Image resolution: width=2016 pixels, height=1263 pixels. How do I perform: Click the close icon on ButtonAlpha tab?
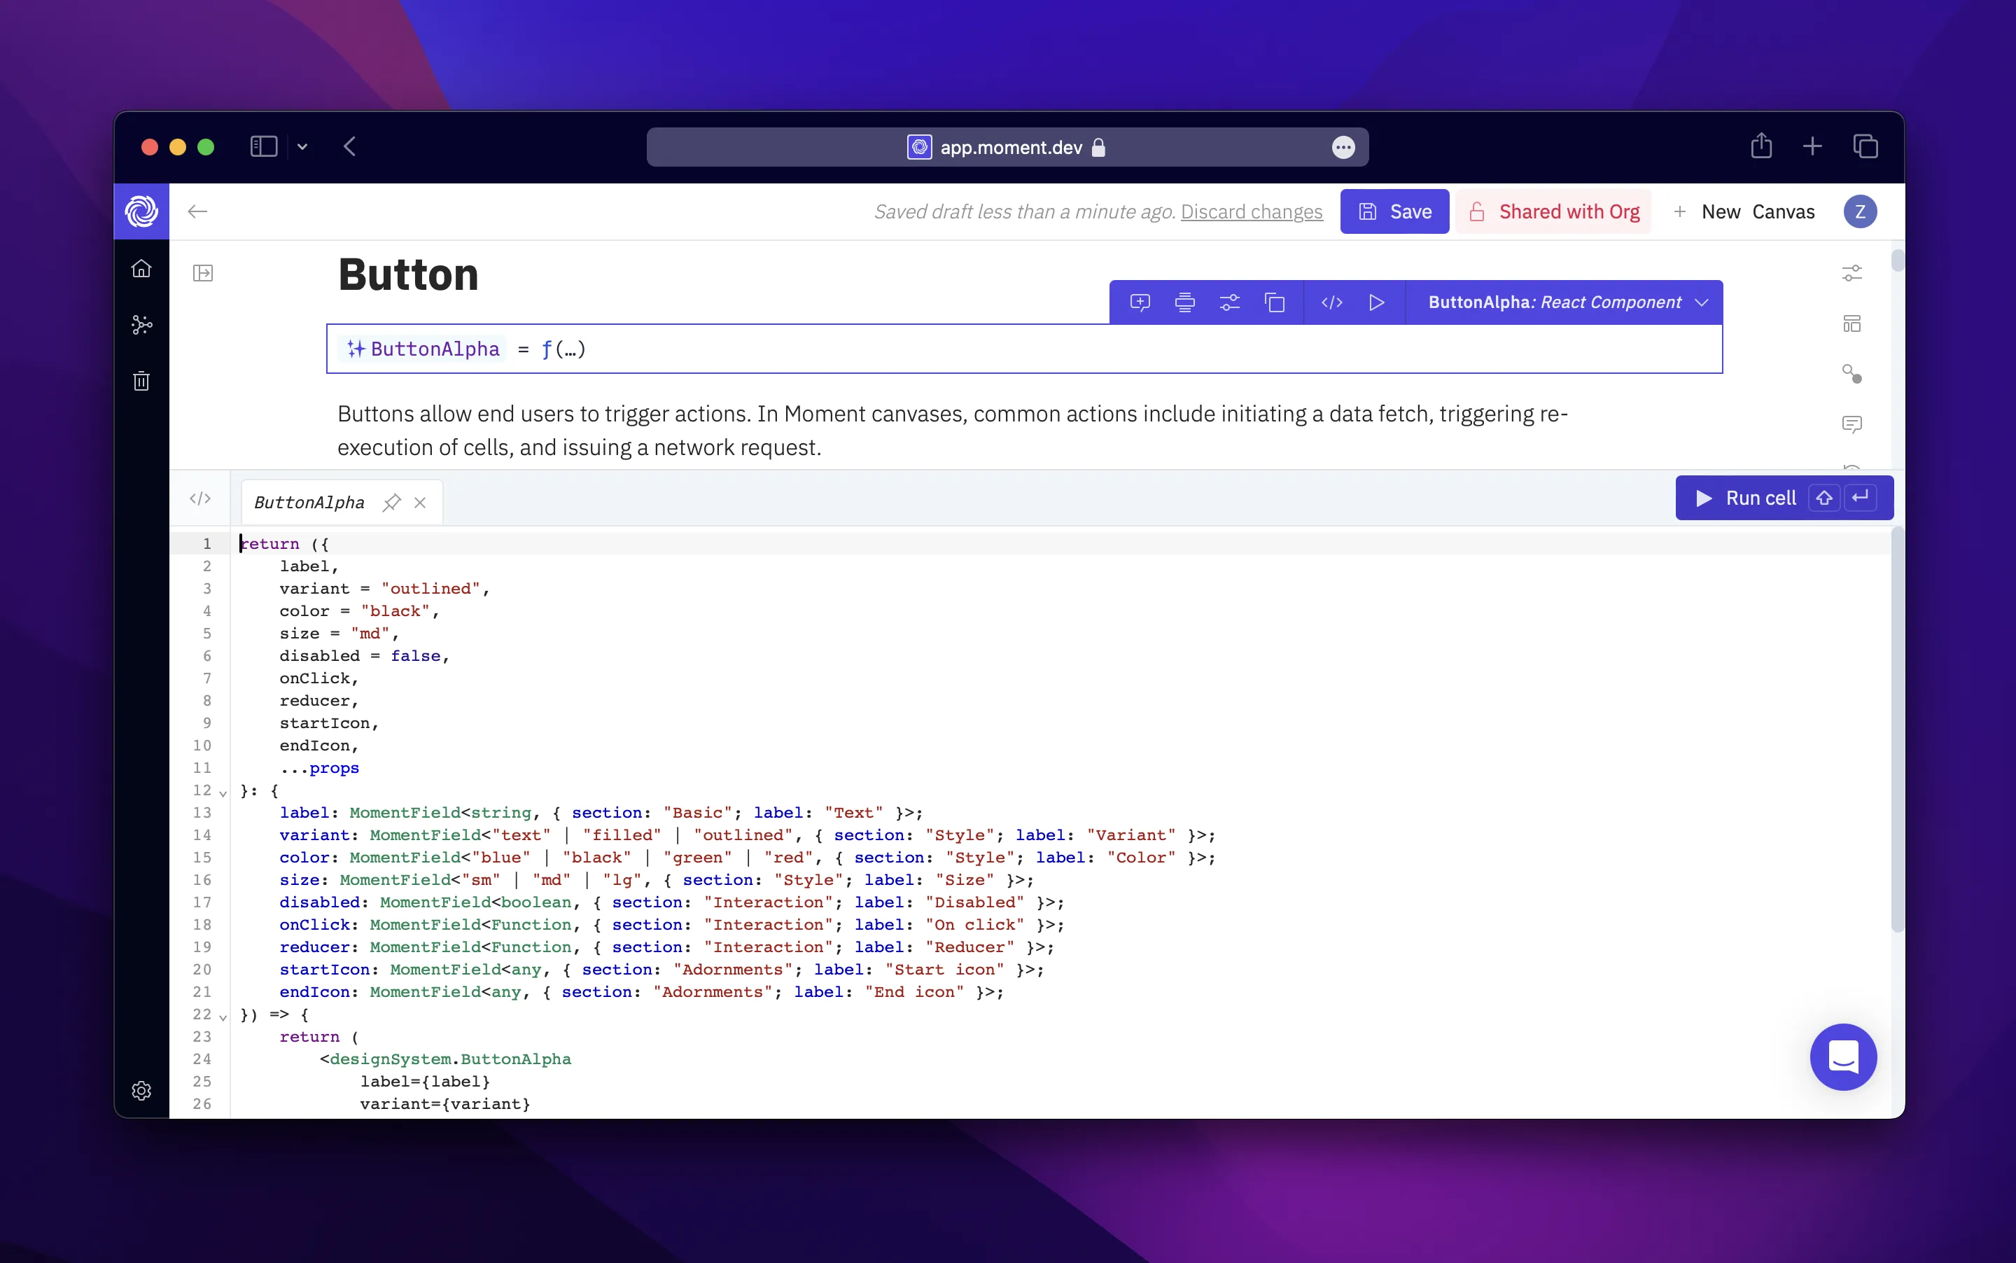point(421,502)
